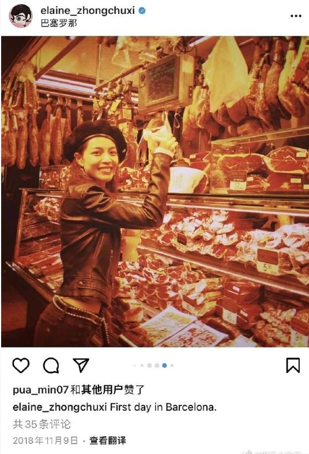Tap 查看翻译 to see translation
The width and height of the screenshot is (309, 454).
click(x=108, y=440)
